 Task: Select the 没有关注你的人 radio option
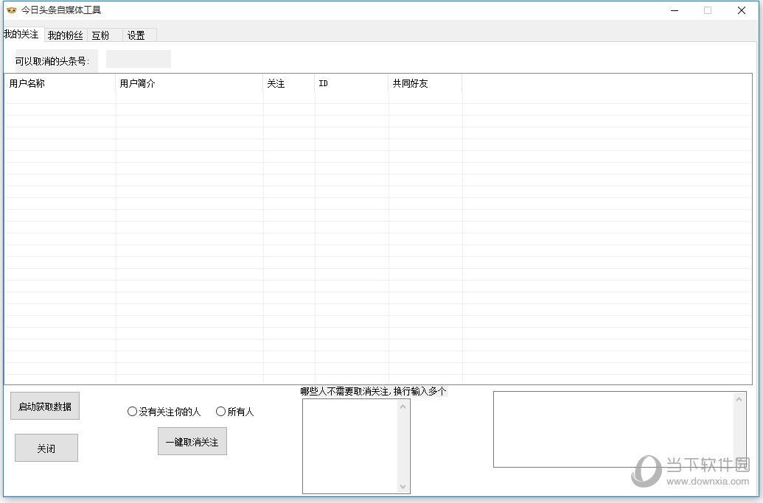pyautogui.click(x=133, y=412)
